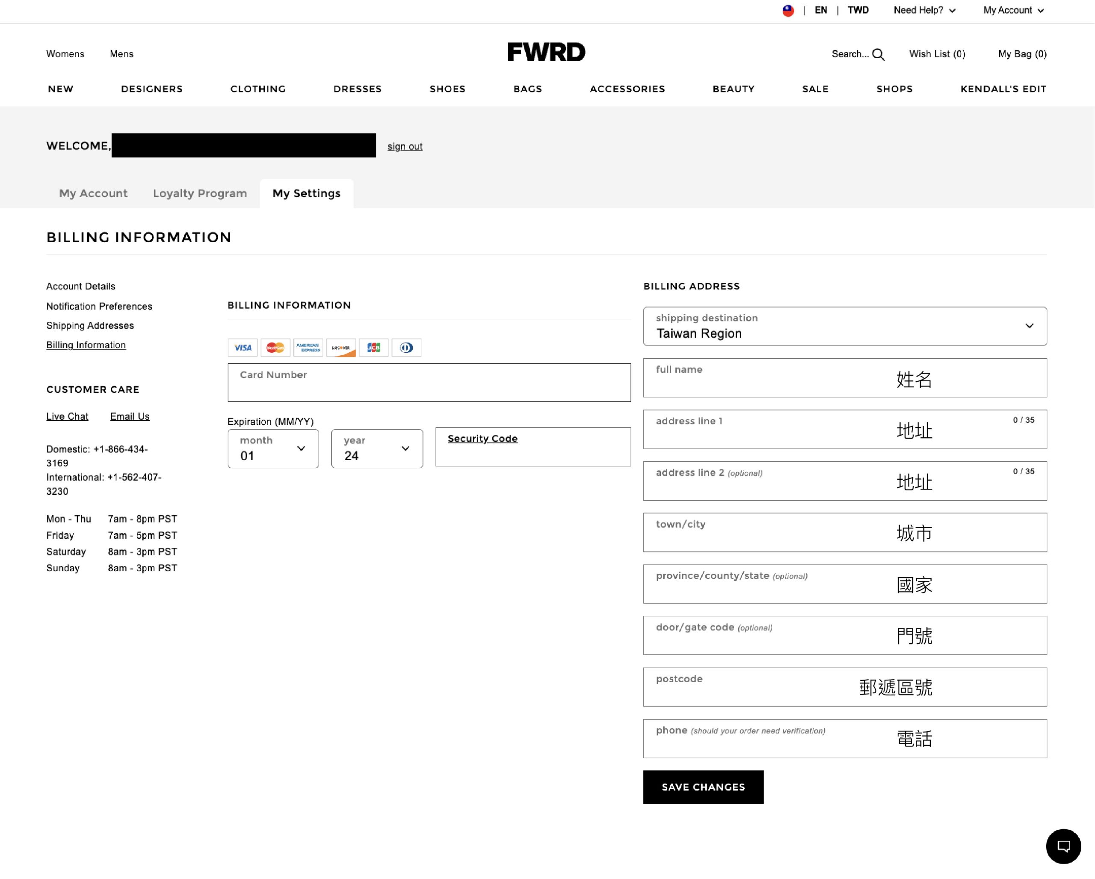Click the Email Us link
Screen dimensions: 1095x879
[130, 417]
